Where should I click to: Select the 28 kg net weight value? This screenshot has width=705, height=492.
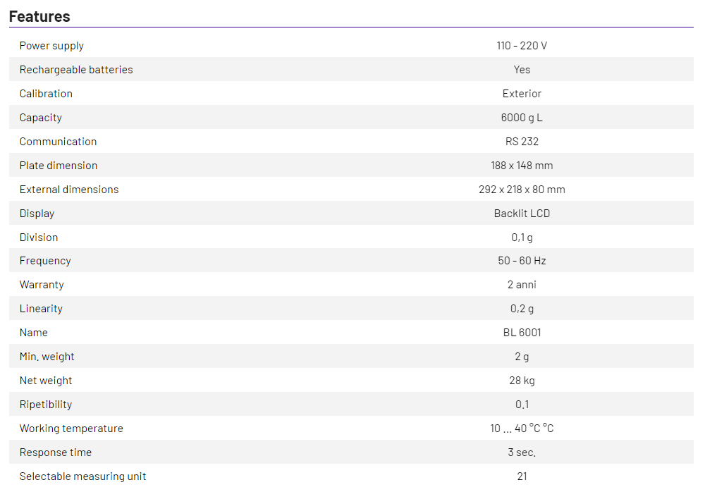[x=522, y=381]
